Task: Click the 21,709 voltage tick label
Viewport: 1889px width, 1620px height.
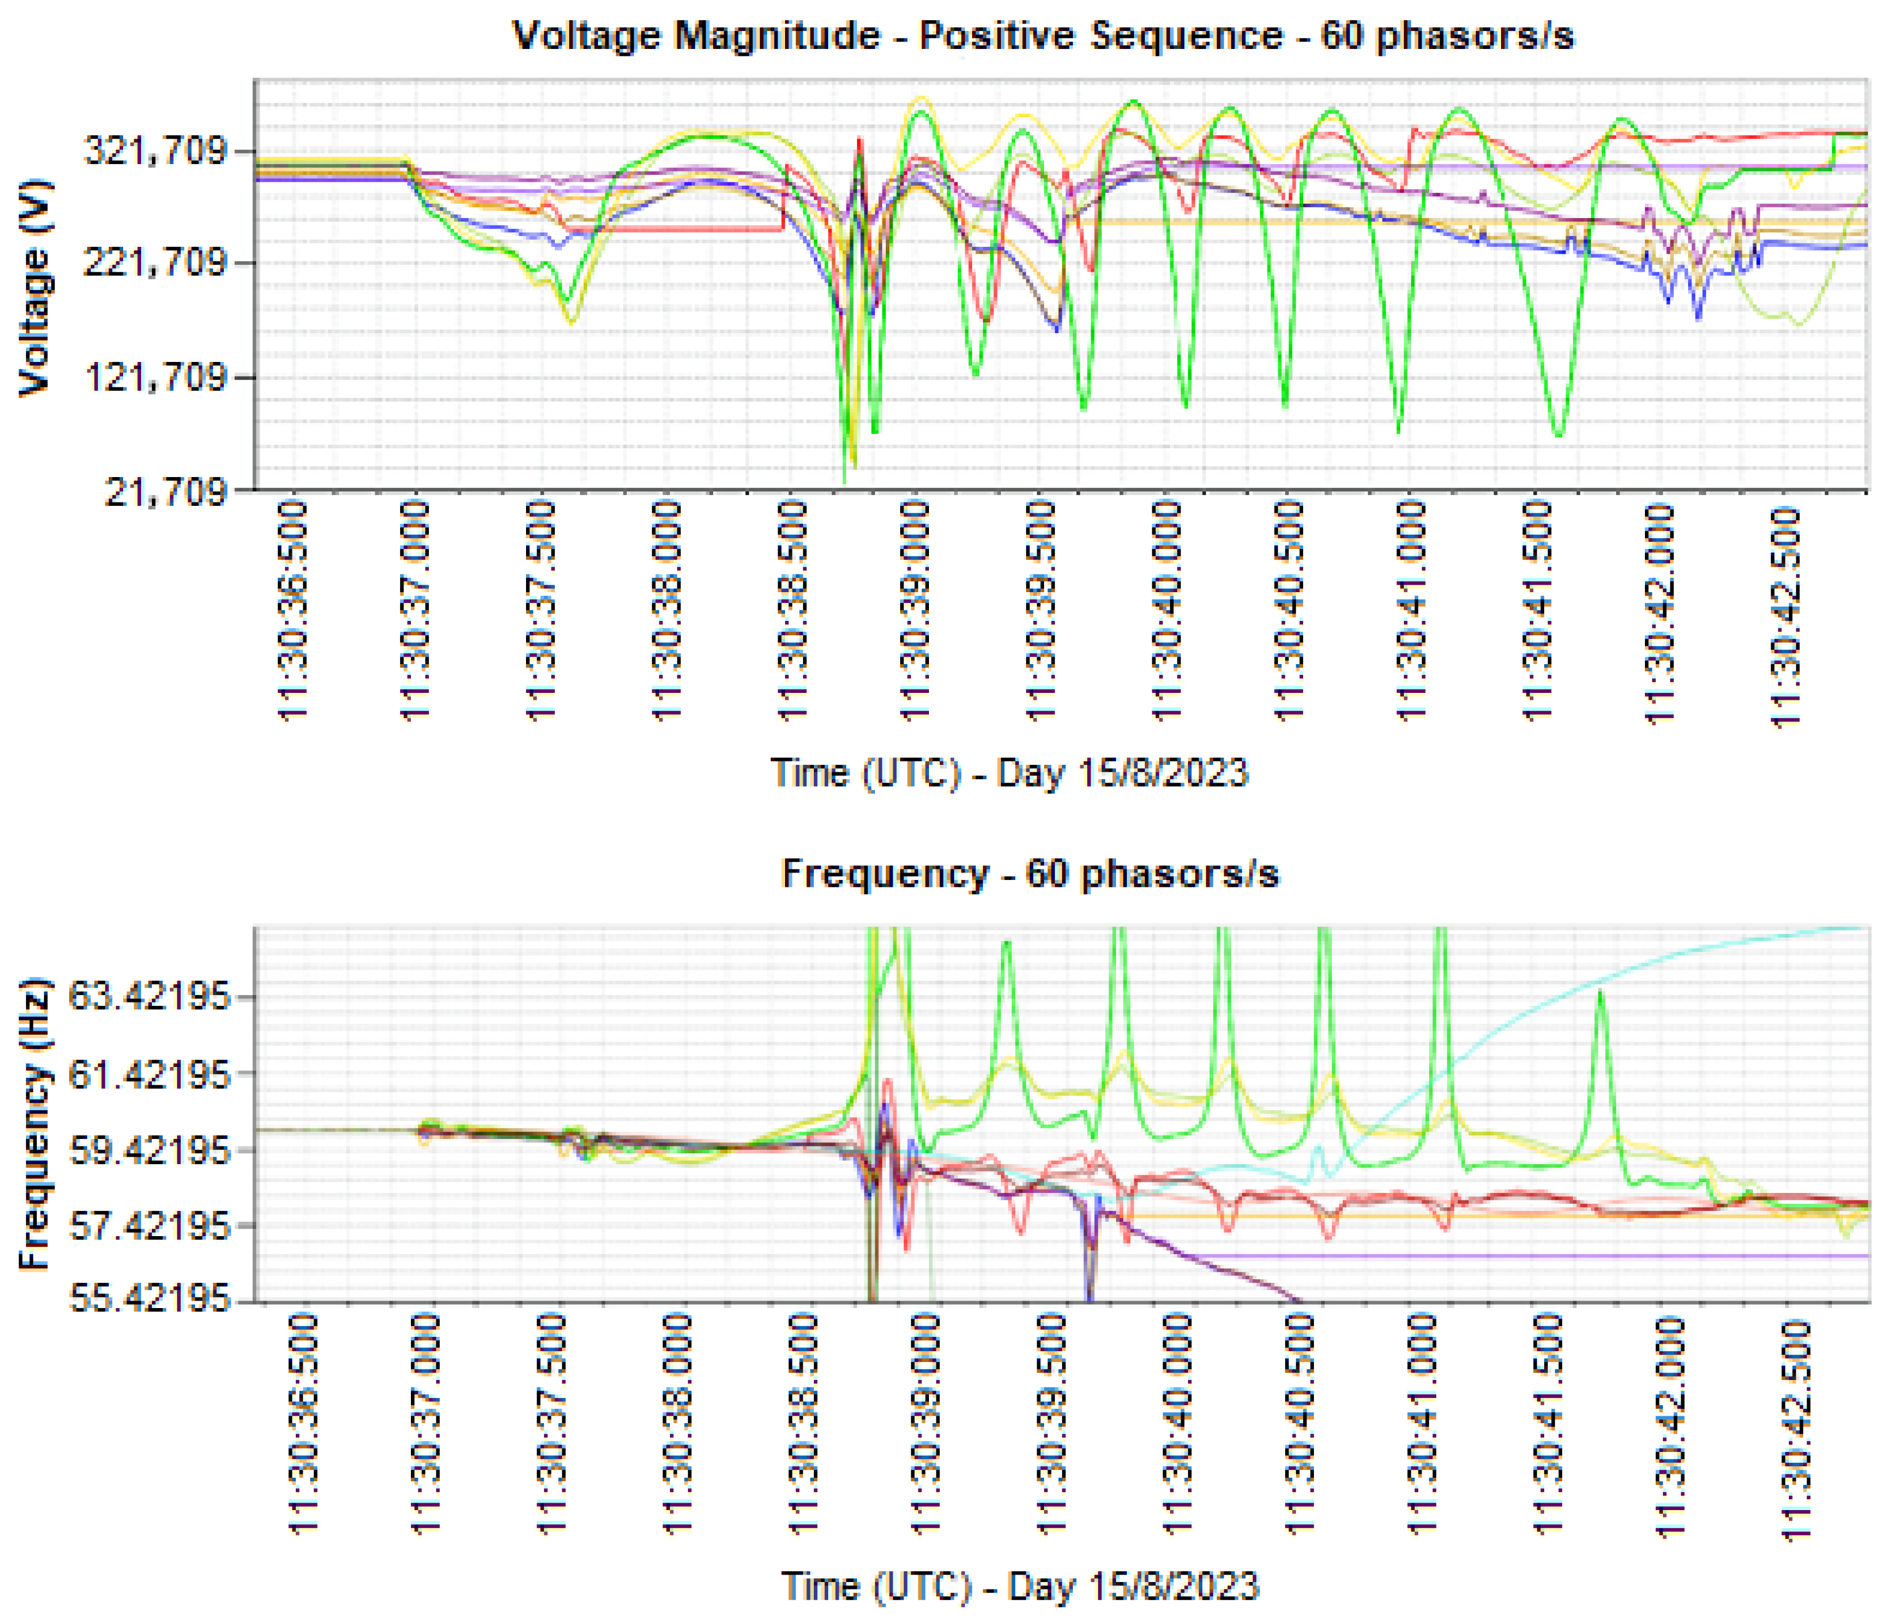Action: pyautogui.click(x=166, y=491)
